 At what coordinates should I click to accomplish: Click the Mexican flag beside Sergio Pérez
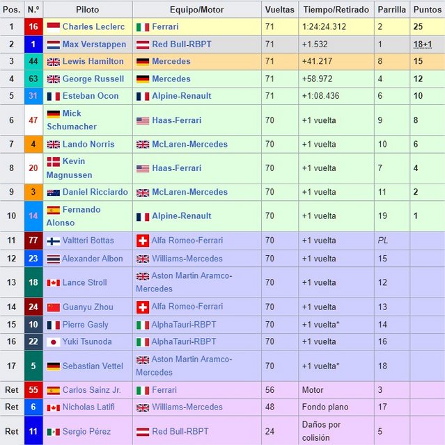[54, 432]
